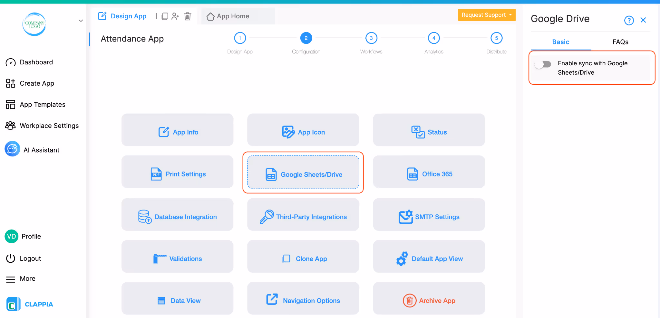Open the App Home tab

tap(238, 16)
